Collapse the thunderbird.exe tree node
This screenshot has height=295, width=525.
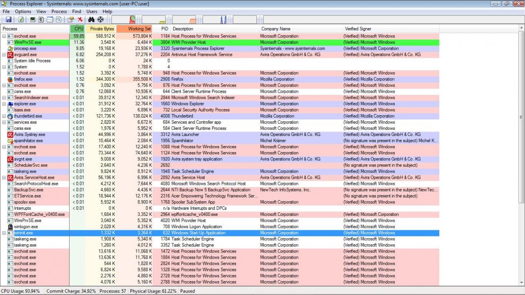point(4,116)
